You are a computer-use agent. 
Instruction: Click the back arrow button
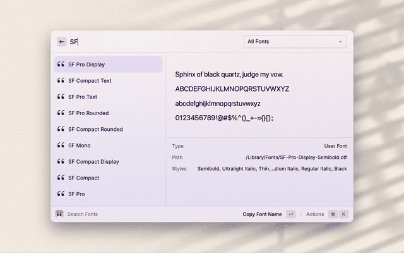61,42
